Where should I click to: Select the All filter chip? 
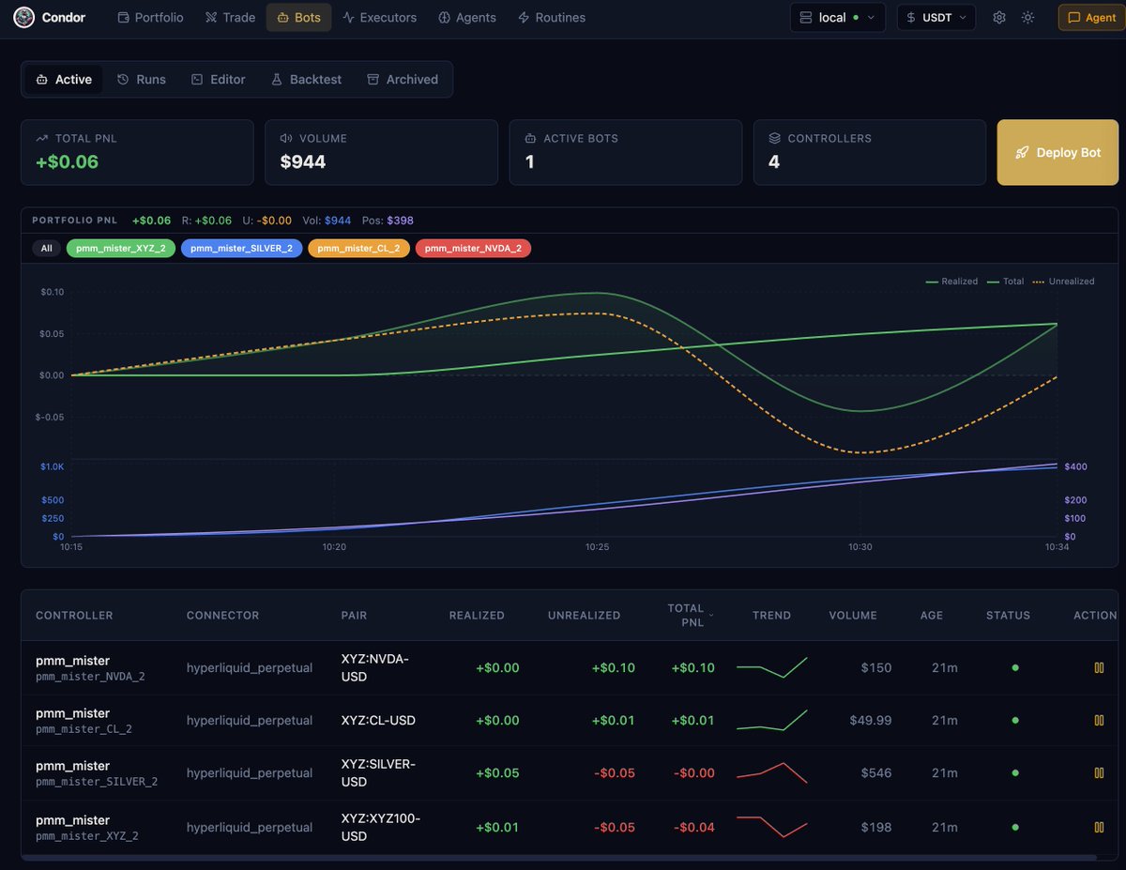pyautogui.click(x=46, y=249)
